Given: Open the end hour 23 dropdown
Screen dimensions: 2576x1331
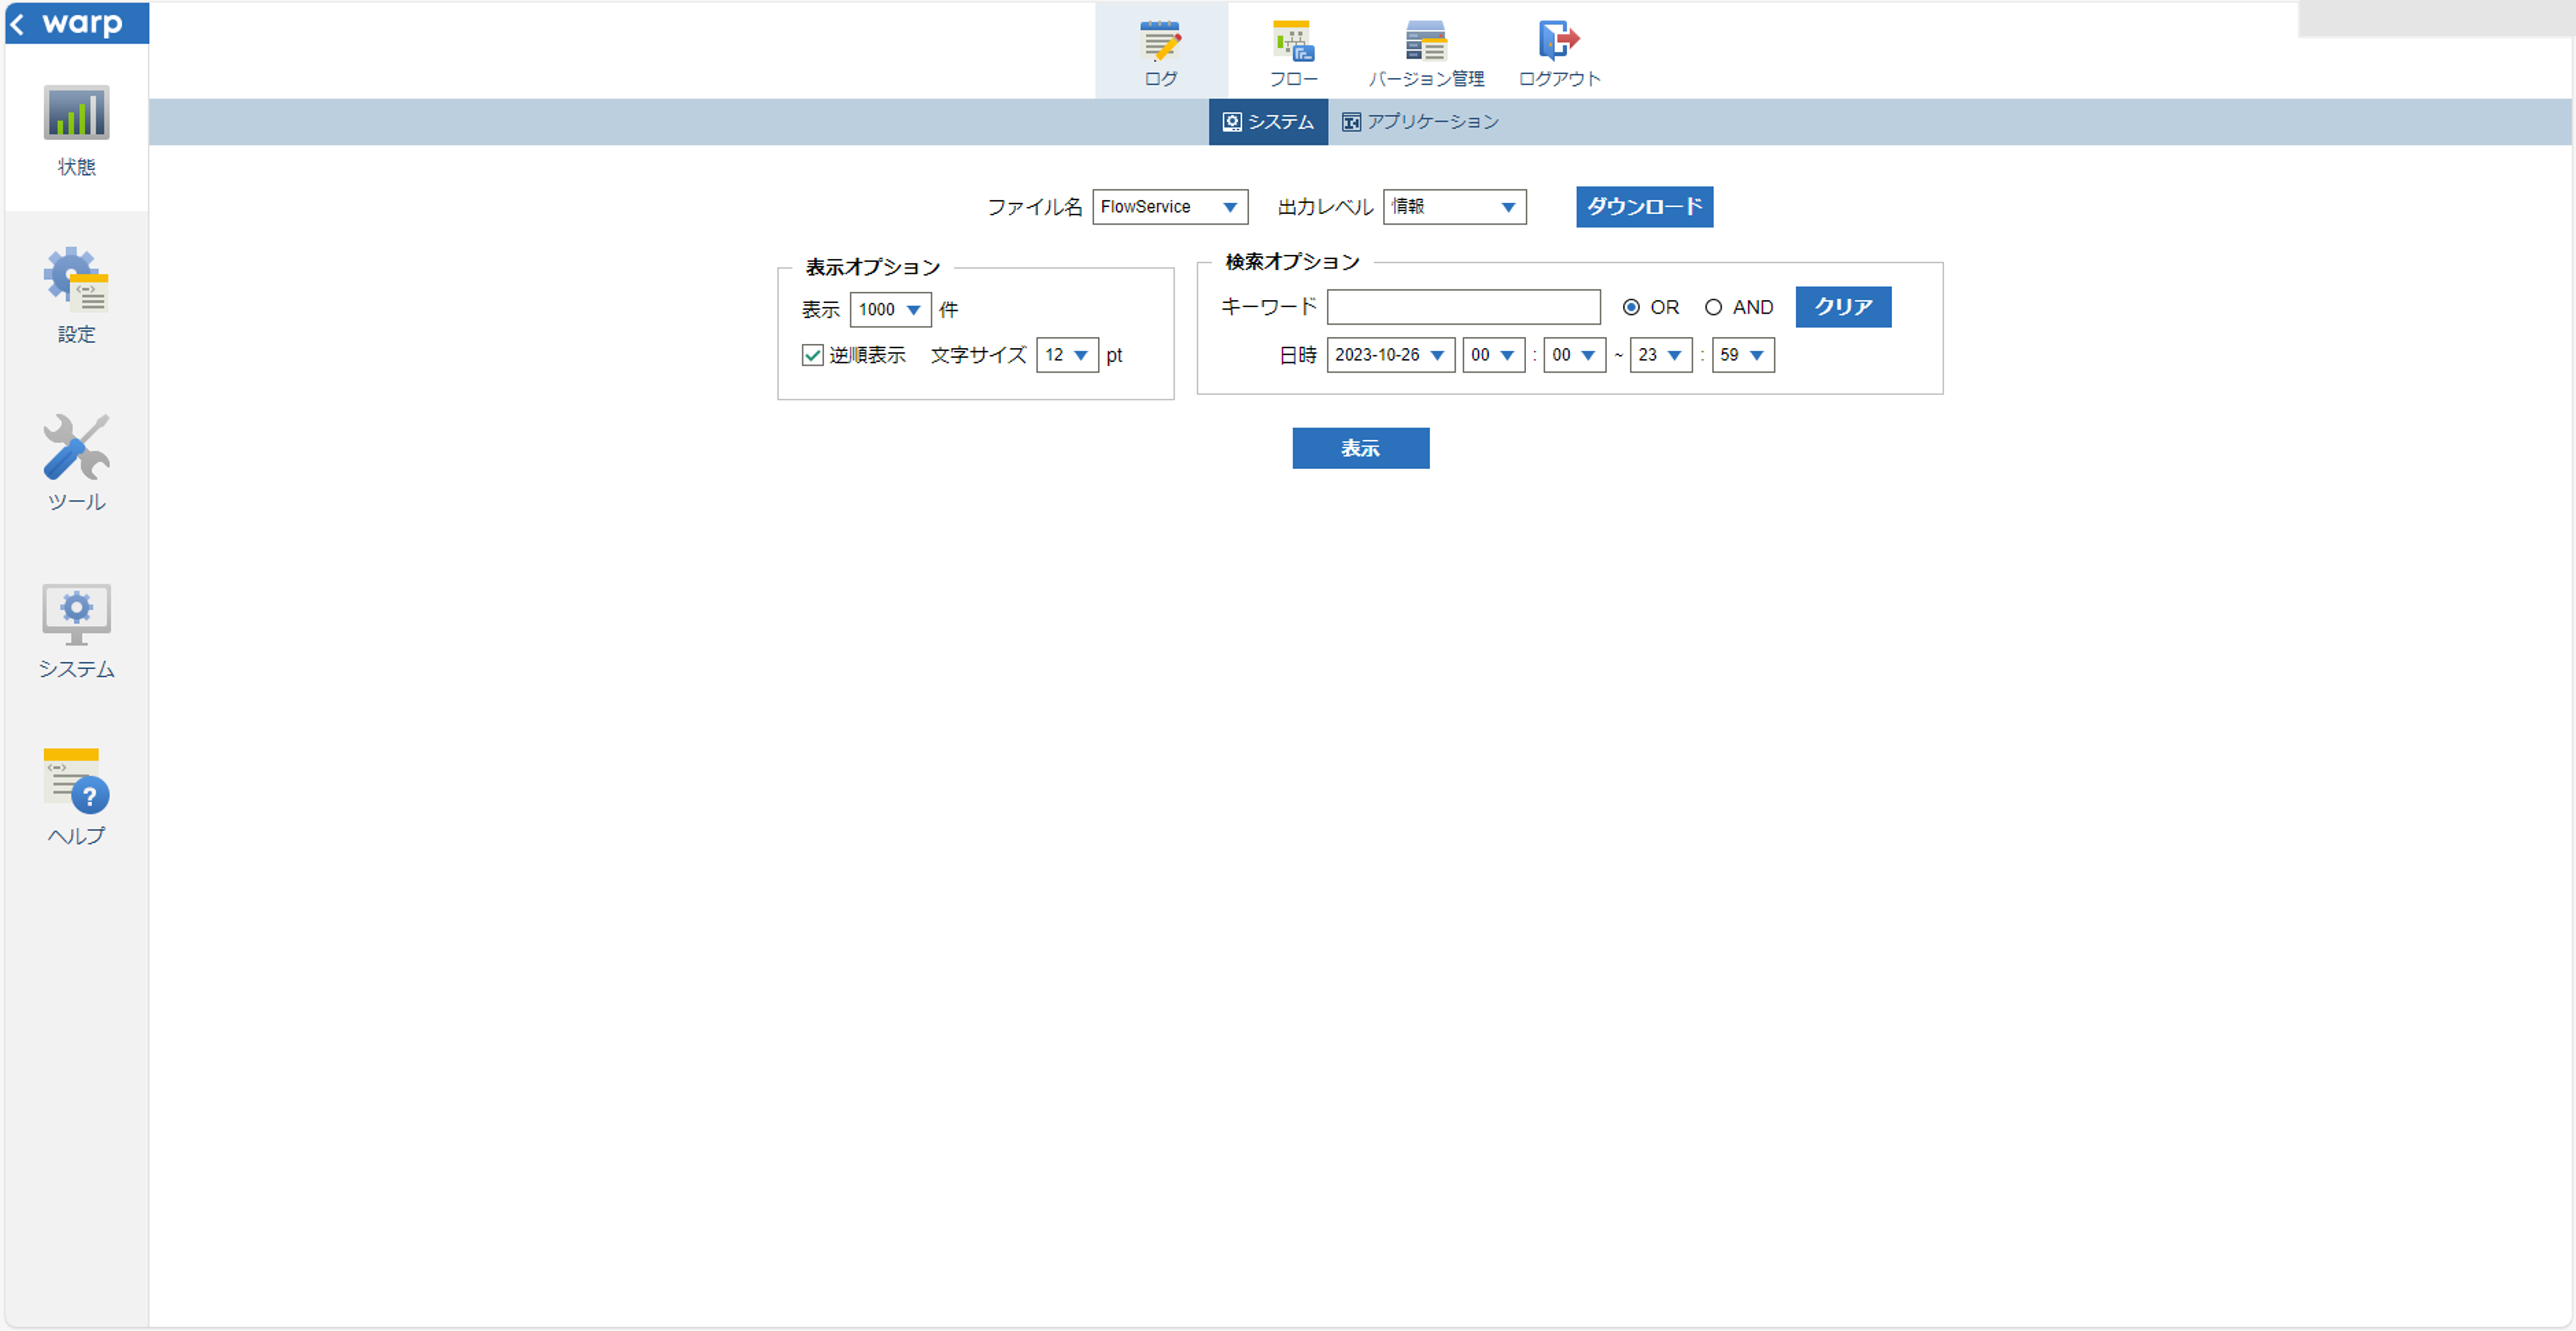Looking at the screenshot, I should pyautogui.click(x=1660, y=355).
